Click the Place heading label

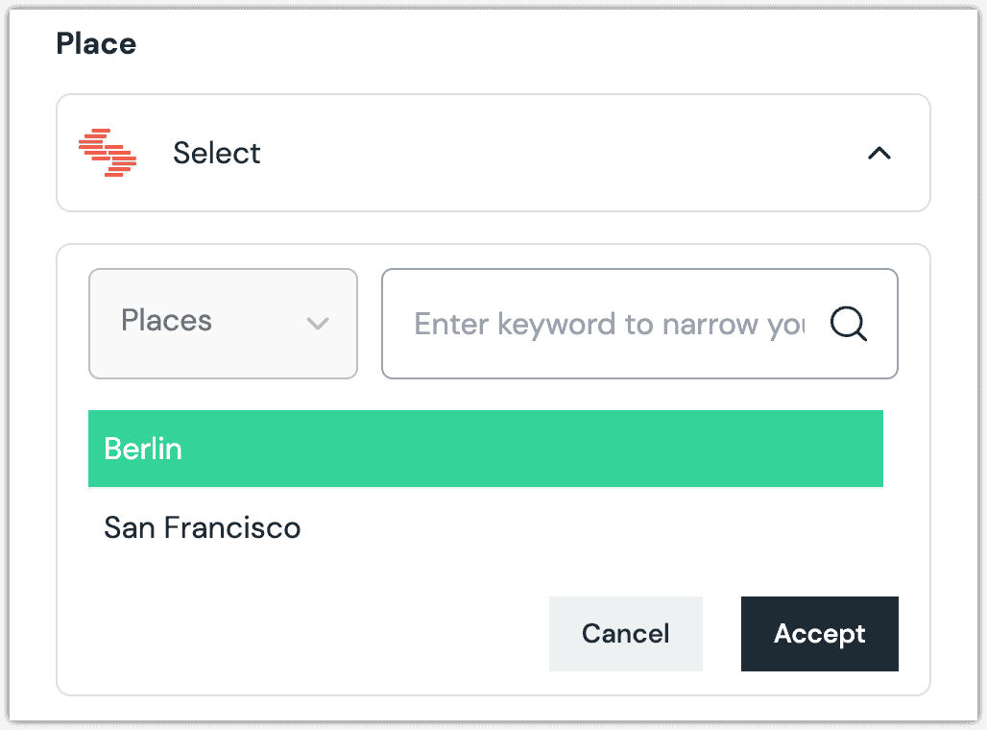click(96, 43)
